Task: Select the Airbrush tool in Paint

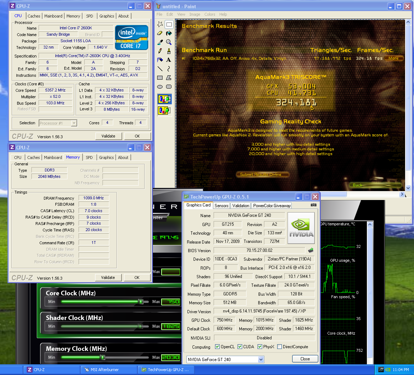Action: (160, 60)
